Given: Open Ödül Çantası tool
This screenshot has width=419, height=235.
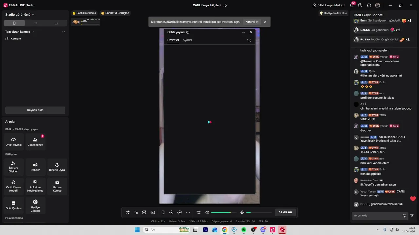Looking at the screenshot, I should coord(13,205).
